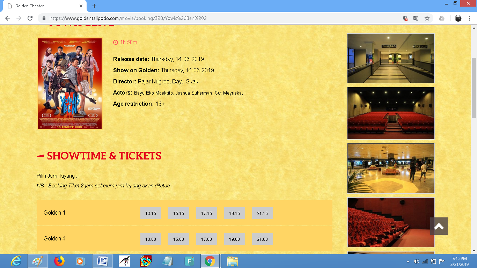Open the Chrome profile avatar
This screenshot has width=477, height=268.
(x=458, y=18)
